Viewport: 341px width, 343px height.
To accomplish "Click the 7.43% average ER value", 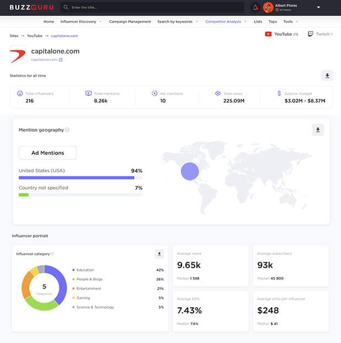I will click(189, 311).
